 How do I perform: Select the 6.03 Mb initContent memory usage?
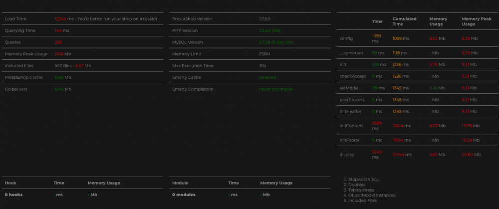[x=438, y=126]
